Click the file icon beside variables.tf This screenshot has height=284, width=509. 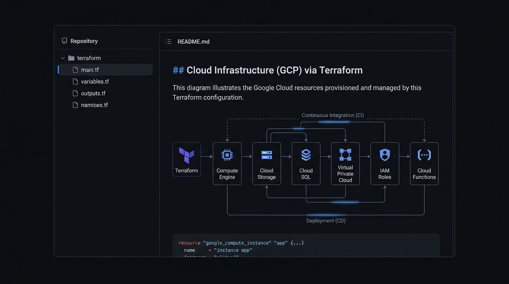tap(75, 82)
